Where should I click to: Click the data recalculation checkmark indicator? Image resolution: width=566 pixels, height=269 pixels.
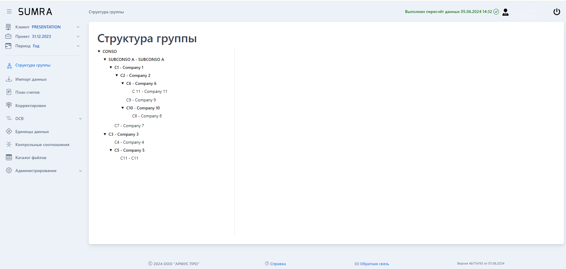coord(496,12)
